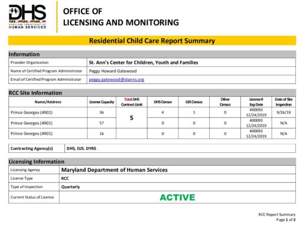This screenshot has width=306, height=236.
Task: Click the 'Page 1 of 2' footer indicator
Action: (286, 219)
